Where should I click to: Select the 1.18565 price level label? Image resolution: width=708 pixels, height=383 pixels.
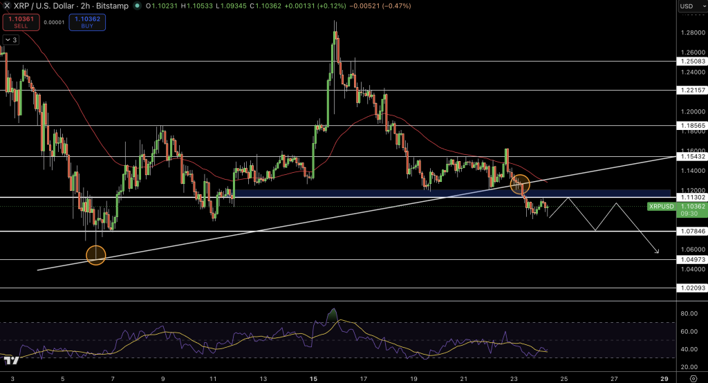pos(692,126)
